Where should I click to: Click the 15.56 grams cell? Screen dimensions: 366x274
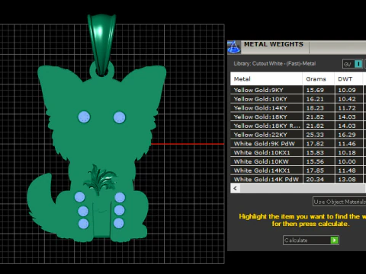point(319,161)
